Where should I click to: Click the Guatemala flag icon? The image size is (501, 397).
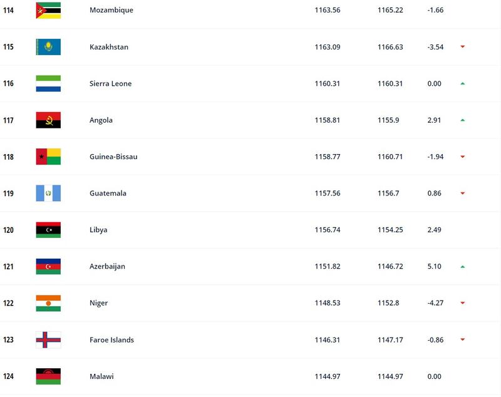click(48, 193)
